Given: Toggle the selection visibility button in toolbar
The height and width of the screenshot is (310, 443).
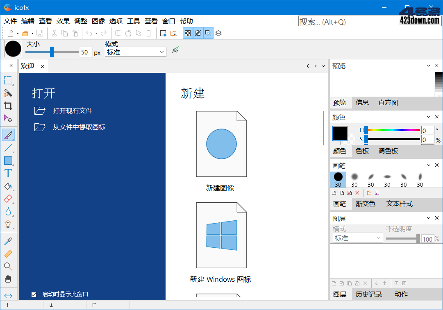Looking at the screenshot, I should 208,33.
